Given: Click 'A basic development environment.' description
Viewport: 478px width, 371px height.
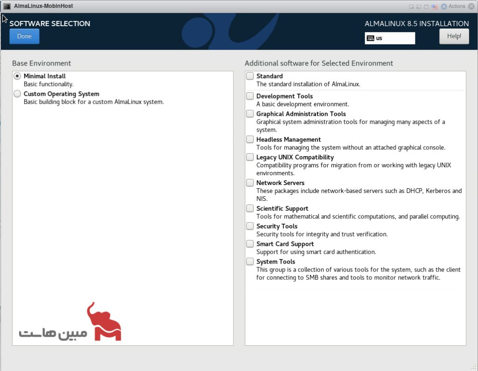Looking at the screenshot, I should [x=302, y=104].
